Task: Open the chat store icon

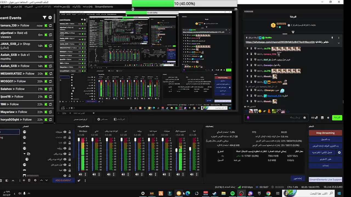Action: point(322,118)
